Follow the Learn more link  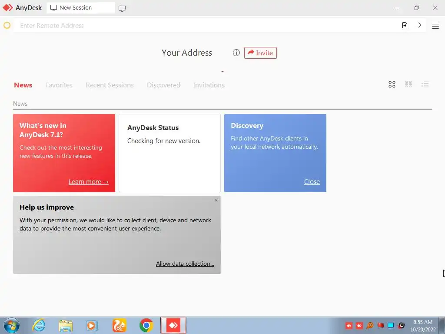[x=89, y=182]
